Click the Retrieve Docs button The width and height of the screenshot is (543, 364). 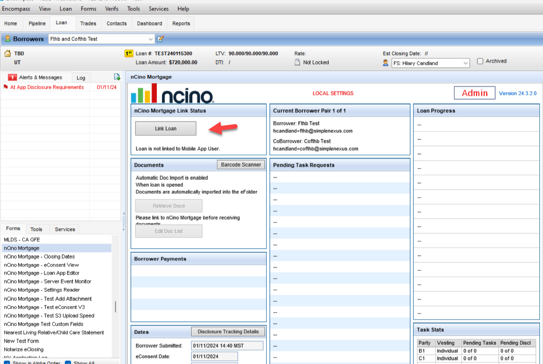click(x=169, y=206)
